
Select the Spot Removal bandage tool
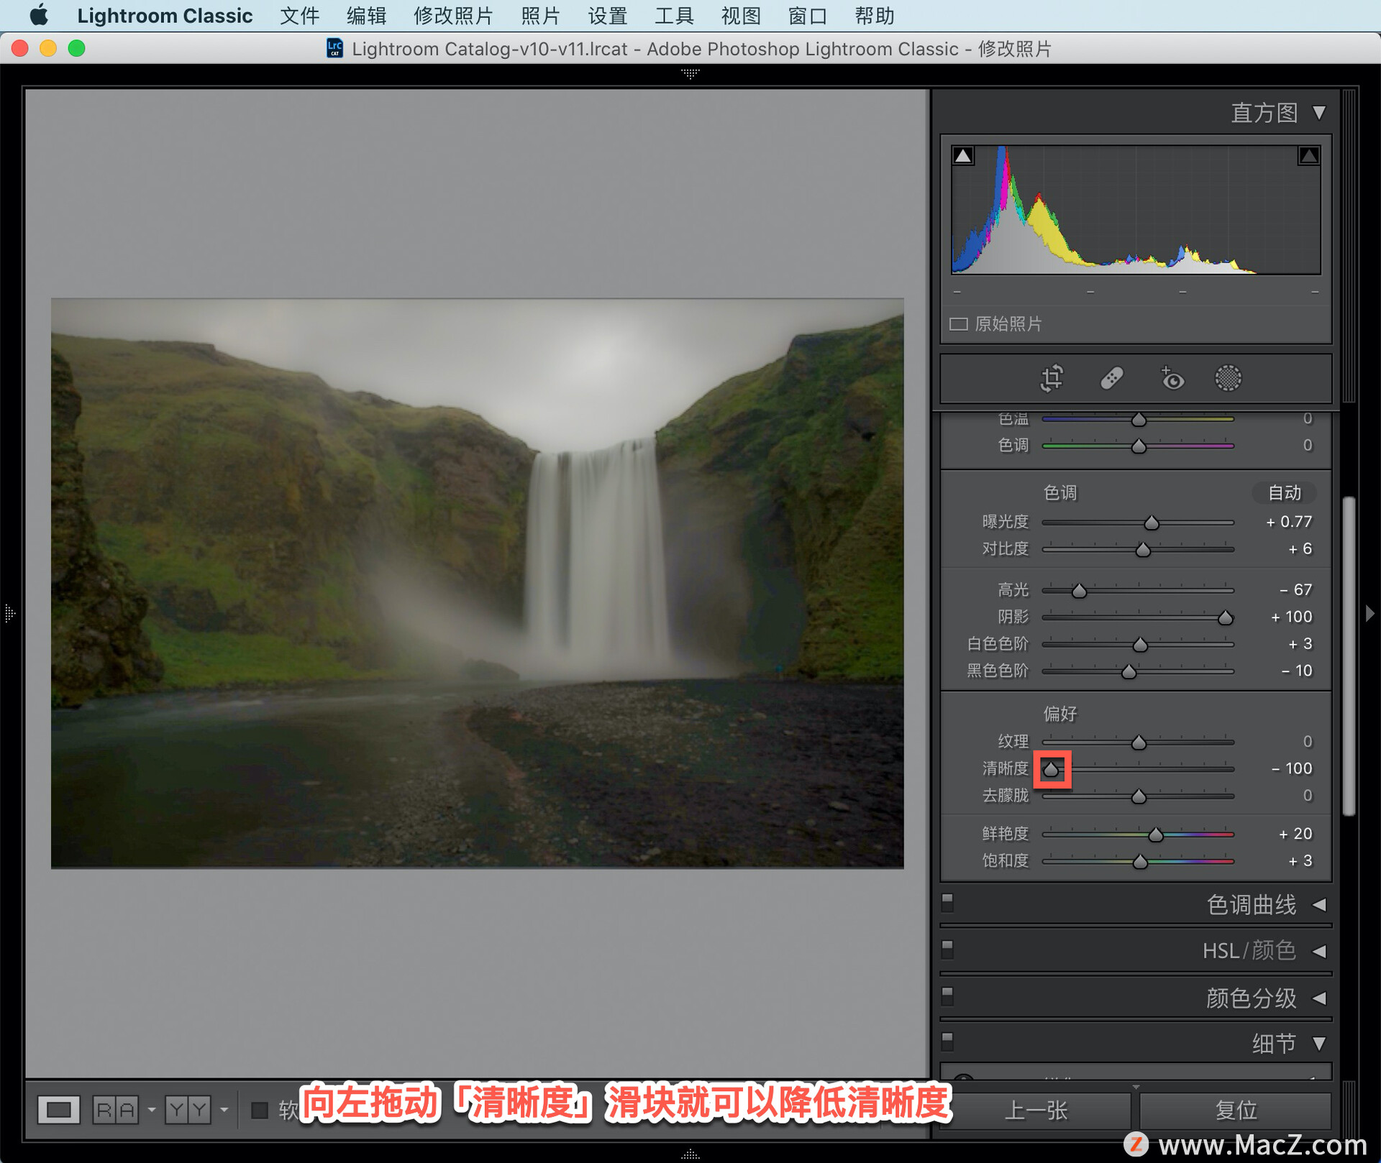1111,378
